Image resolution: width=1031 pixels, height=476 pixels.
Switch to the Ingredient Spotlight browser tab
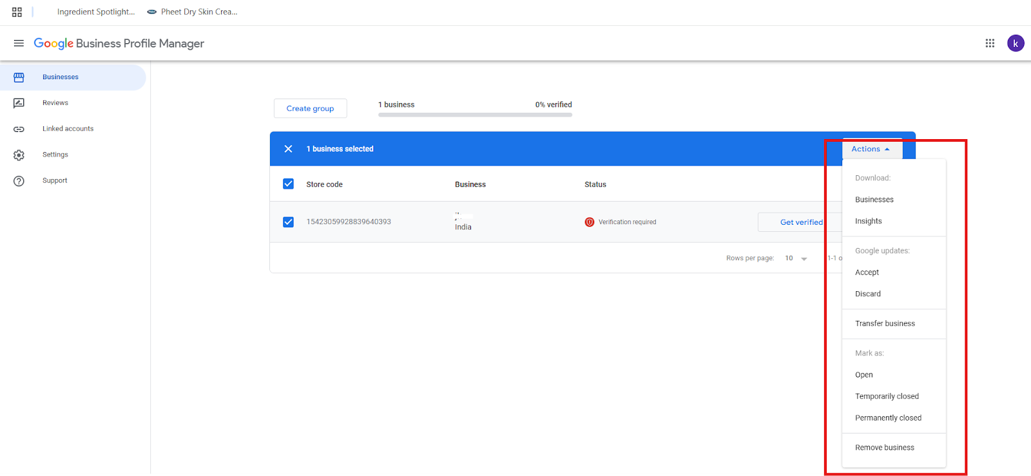(x=96, y=12)
